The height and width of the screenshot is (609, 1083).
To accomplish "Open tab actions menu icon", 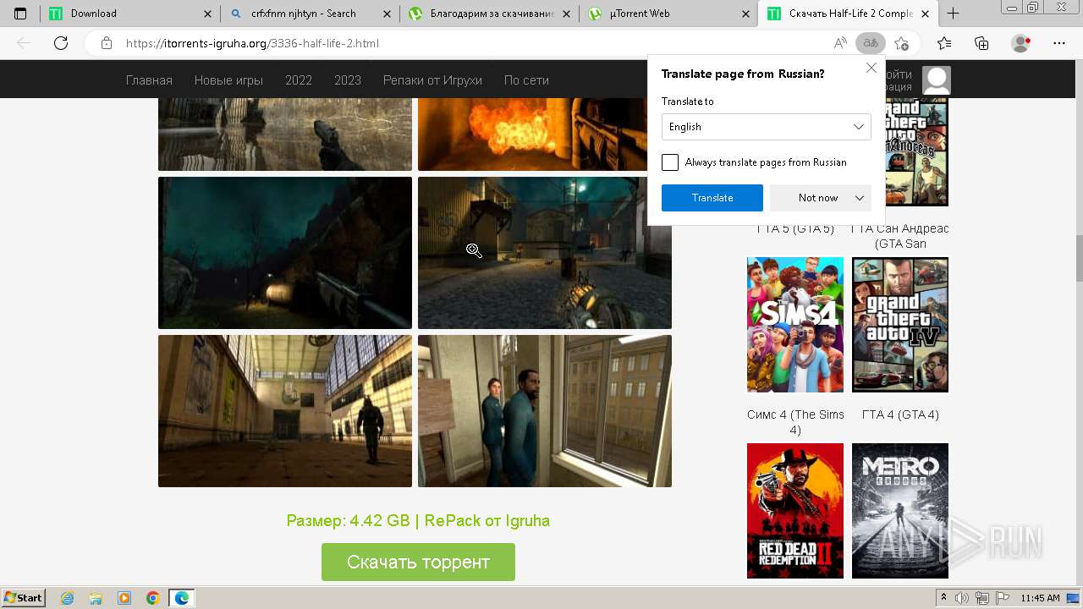I will point(20,14).
